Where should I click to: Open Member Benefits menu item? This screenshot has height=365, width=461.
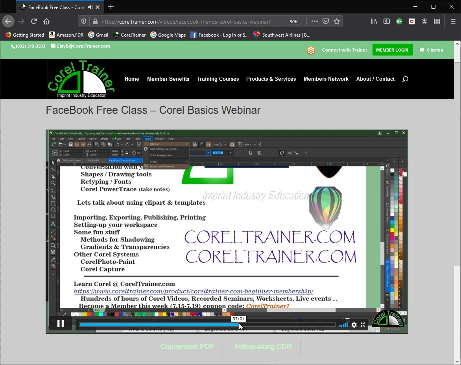pyautogui.click(x=168, y=79)
